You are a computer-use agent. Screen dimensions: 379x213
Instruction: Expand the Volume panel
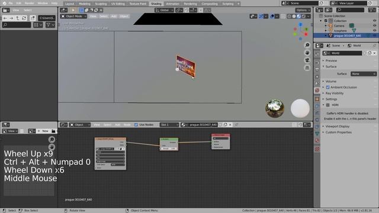click(330, 82)
